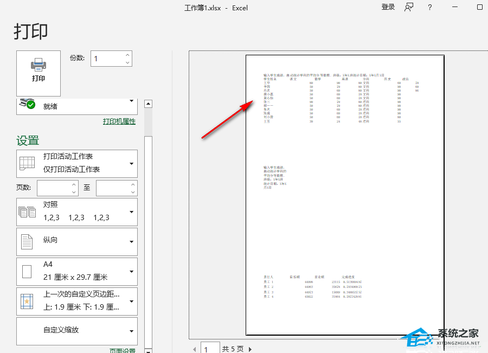
Task: Go to the previous preview page
Action: (x=195, y=349)
